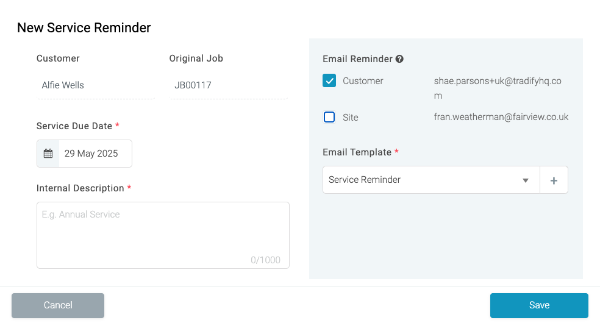The image size is (600, 323).
Task: Click the fran.weatherman site email address
Action: pos(501,117)
